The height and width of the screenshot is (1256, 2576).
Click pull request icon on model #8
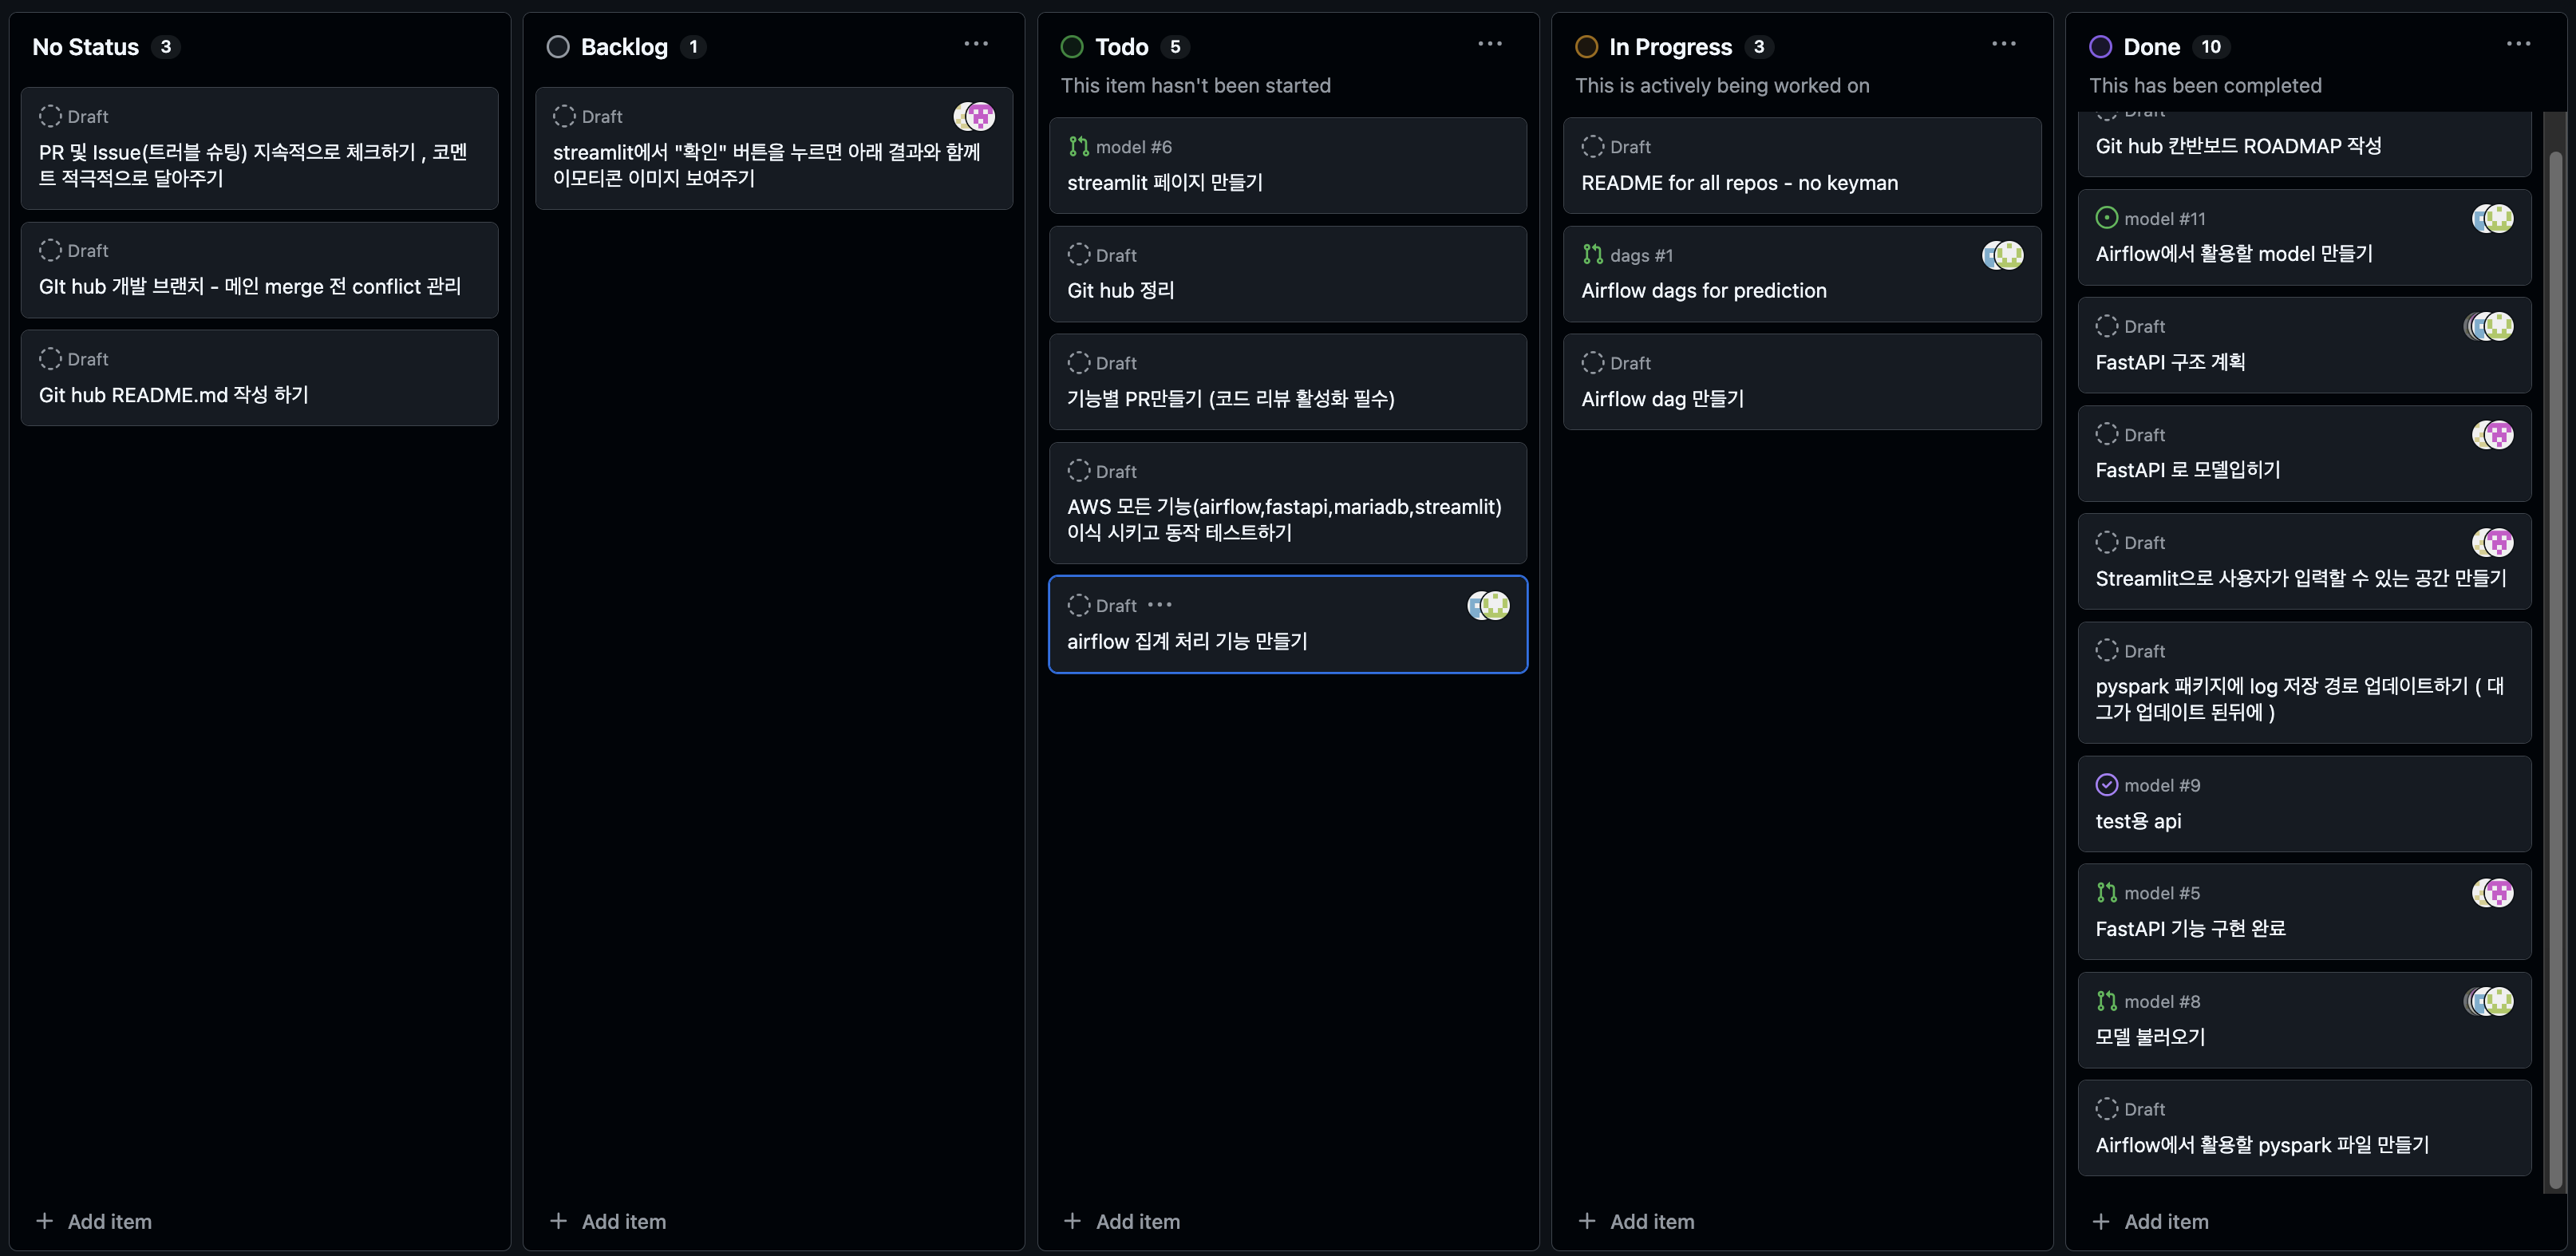[2106, 1001]
